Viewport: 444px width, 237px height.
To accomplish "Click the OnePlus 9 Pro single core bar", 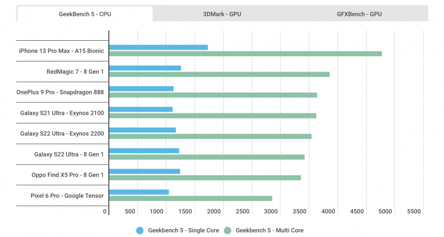I will tap(141, 89).
